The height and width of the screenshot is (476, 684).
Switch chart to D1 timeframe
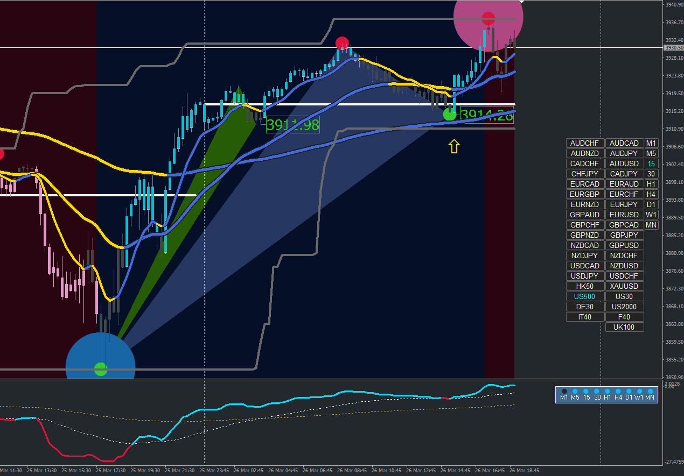click(x=651, y=204)
